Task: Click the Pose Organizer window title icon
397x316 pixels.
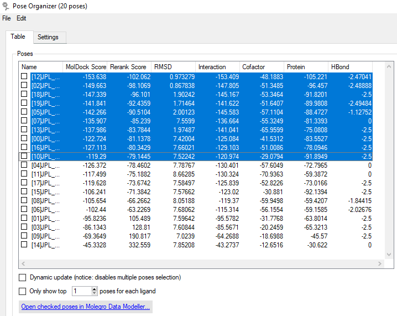Action: pyautogui.click(x=6, y=6)
